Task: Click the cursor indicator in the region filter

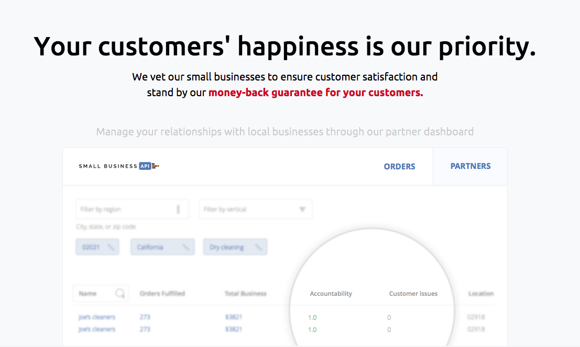Action: (179, 209)
